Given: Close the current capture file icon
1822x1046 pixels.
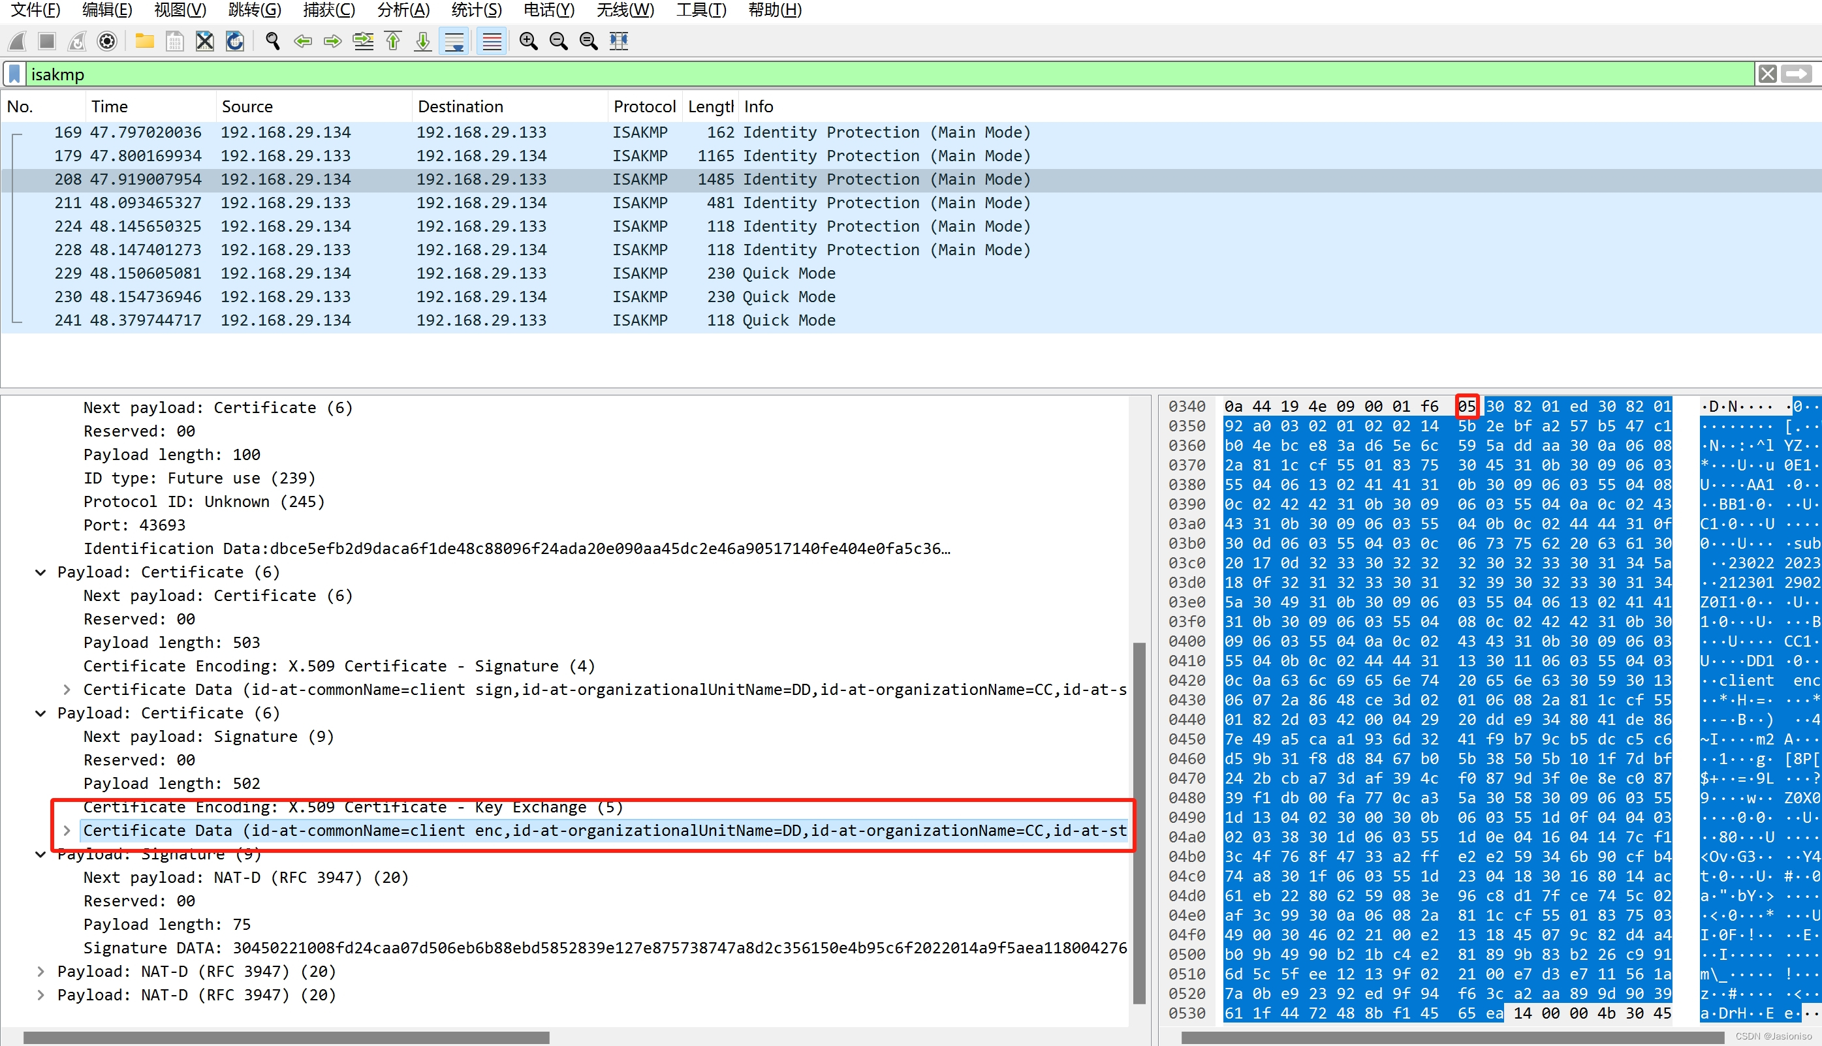Looking at the screenshot, I should 205,41.
